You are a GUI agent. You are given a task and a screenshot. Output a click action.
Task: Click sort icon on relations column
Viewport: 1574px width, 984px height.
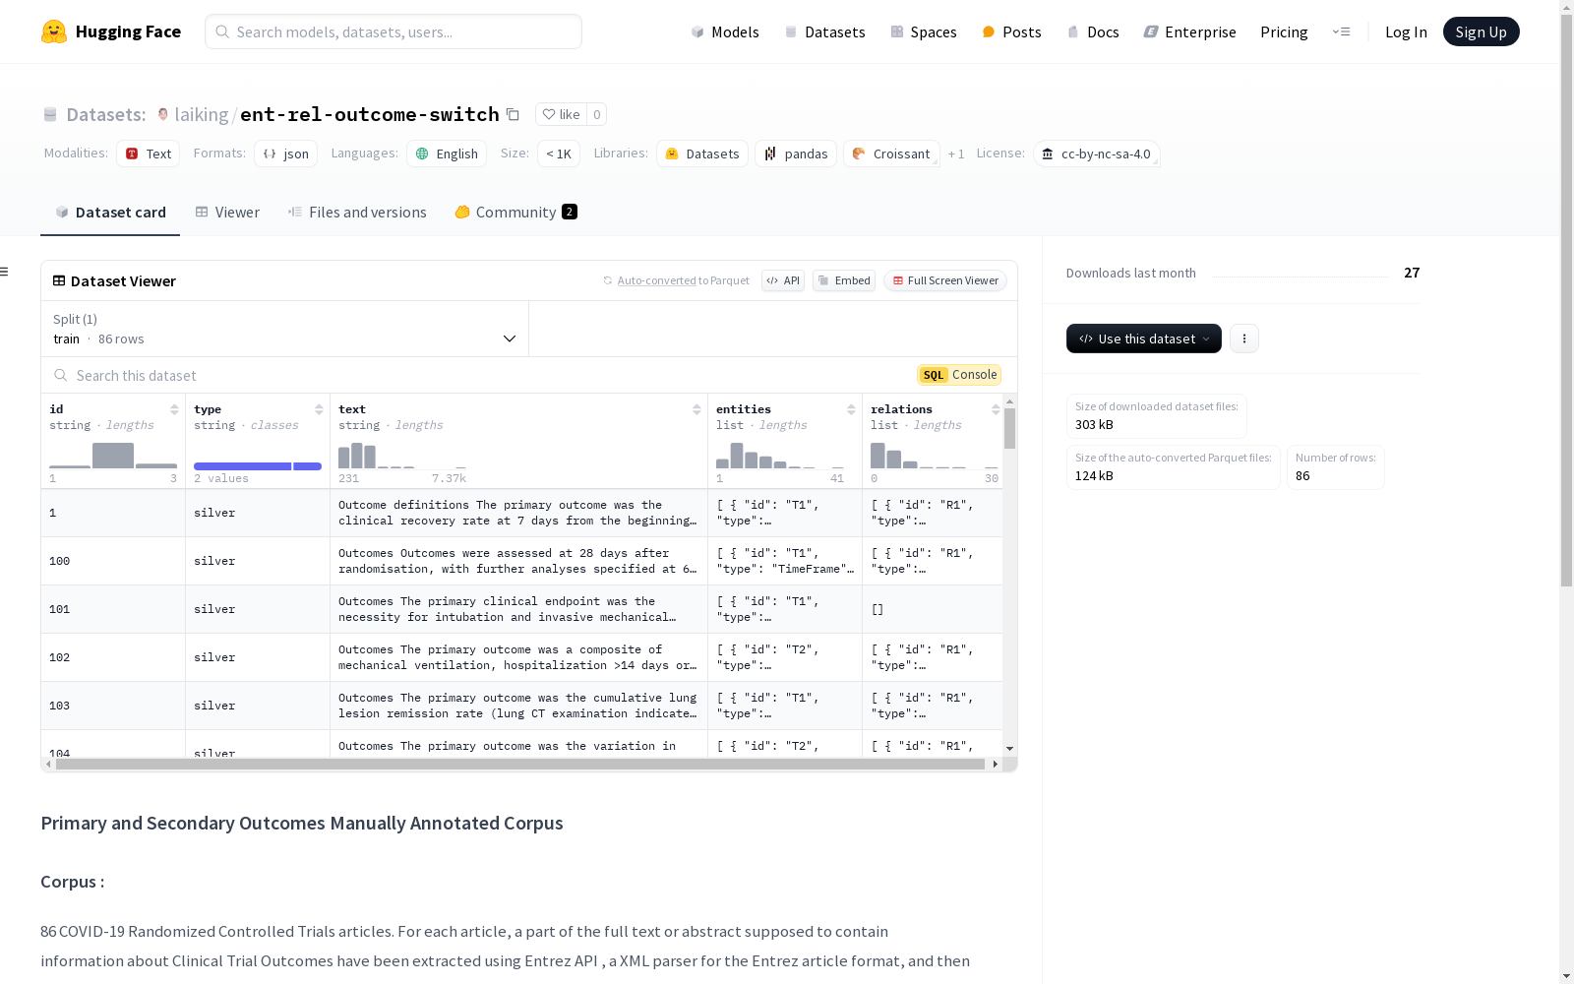click(996, 409)
